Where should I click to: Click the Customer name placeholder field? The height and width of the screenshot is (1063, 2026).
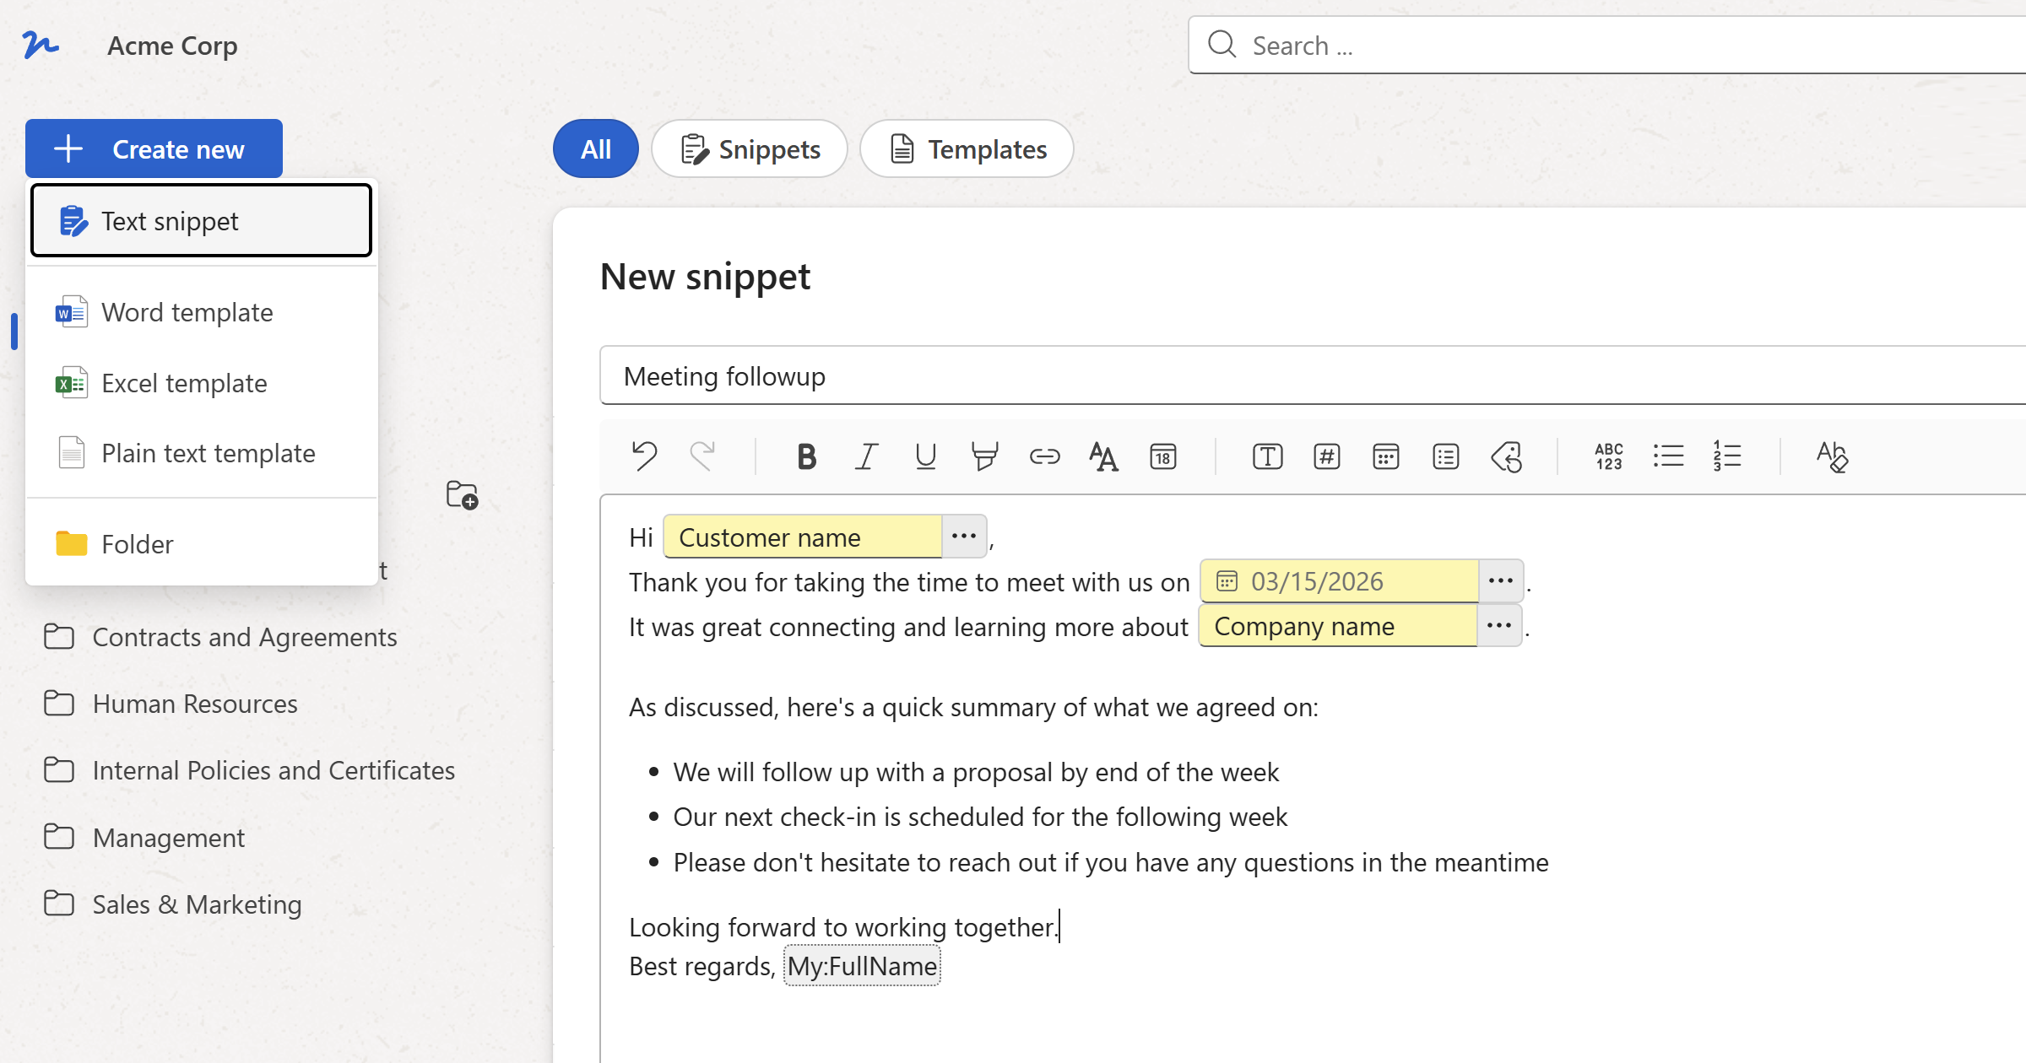tap(802, 537)
